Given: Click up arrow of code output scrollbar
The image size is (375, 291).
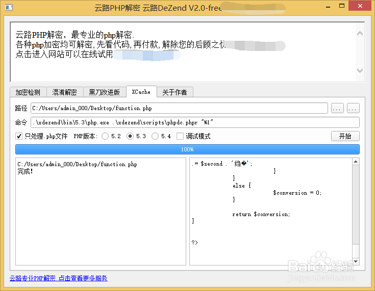Looking at the screenshot, I should tap(356, 162).
